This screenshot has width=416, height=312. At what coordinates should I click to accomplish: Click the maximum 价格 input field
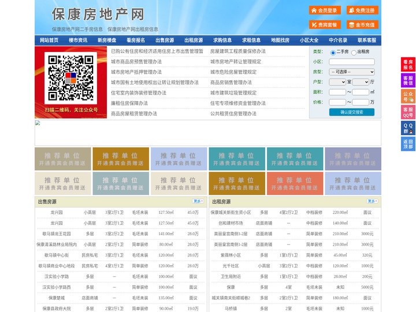(361, 102)
